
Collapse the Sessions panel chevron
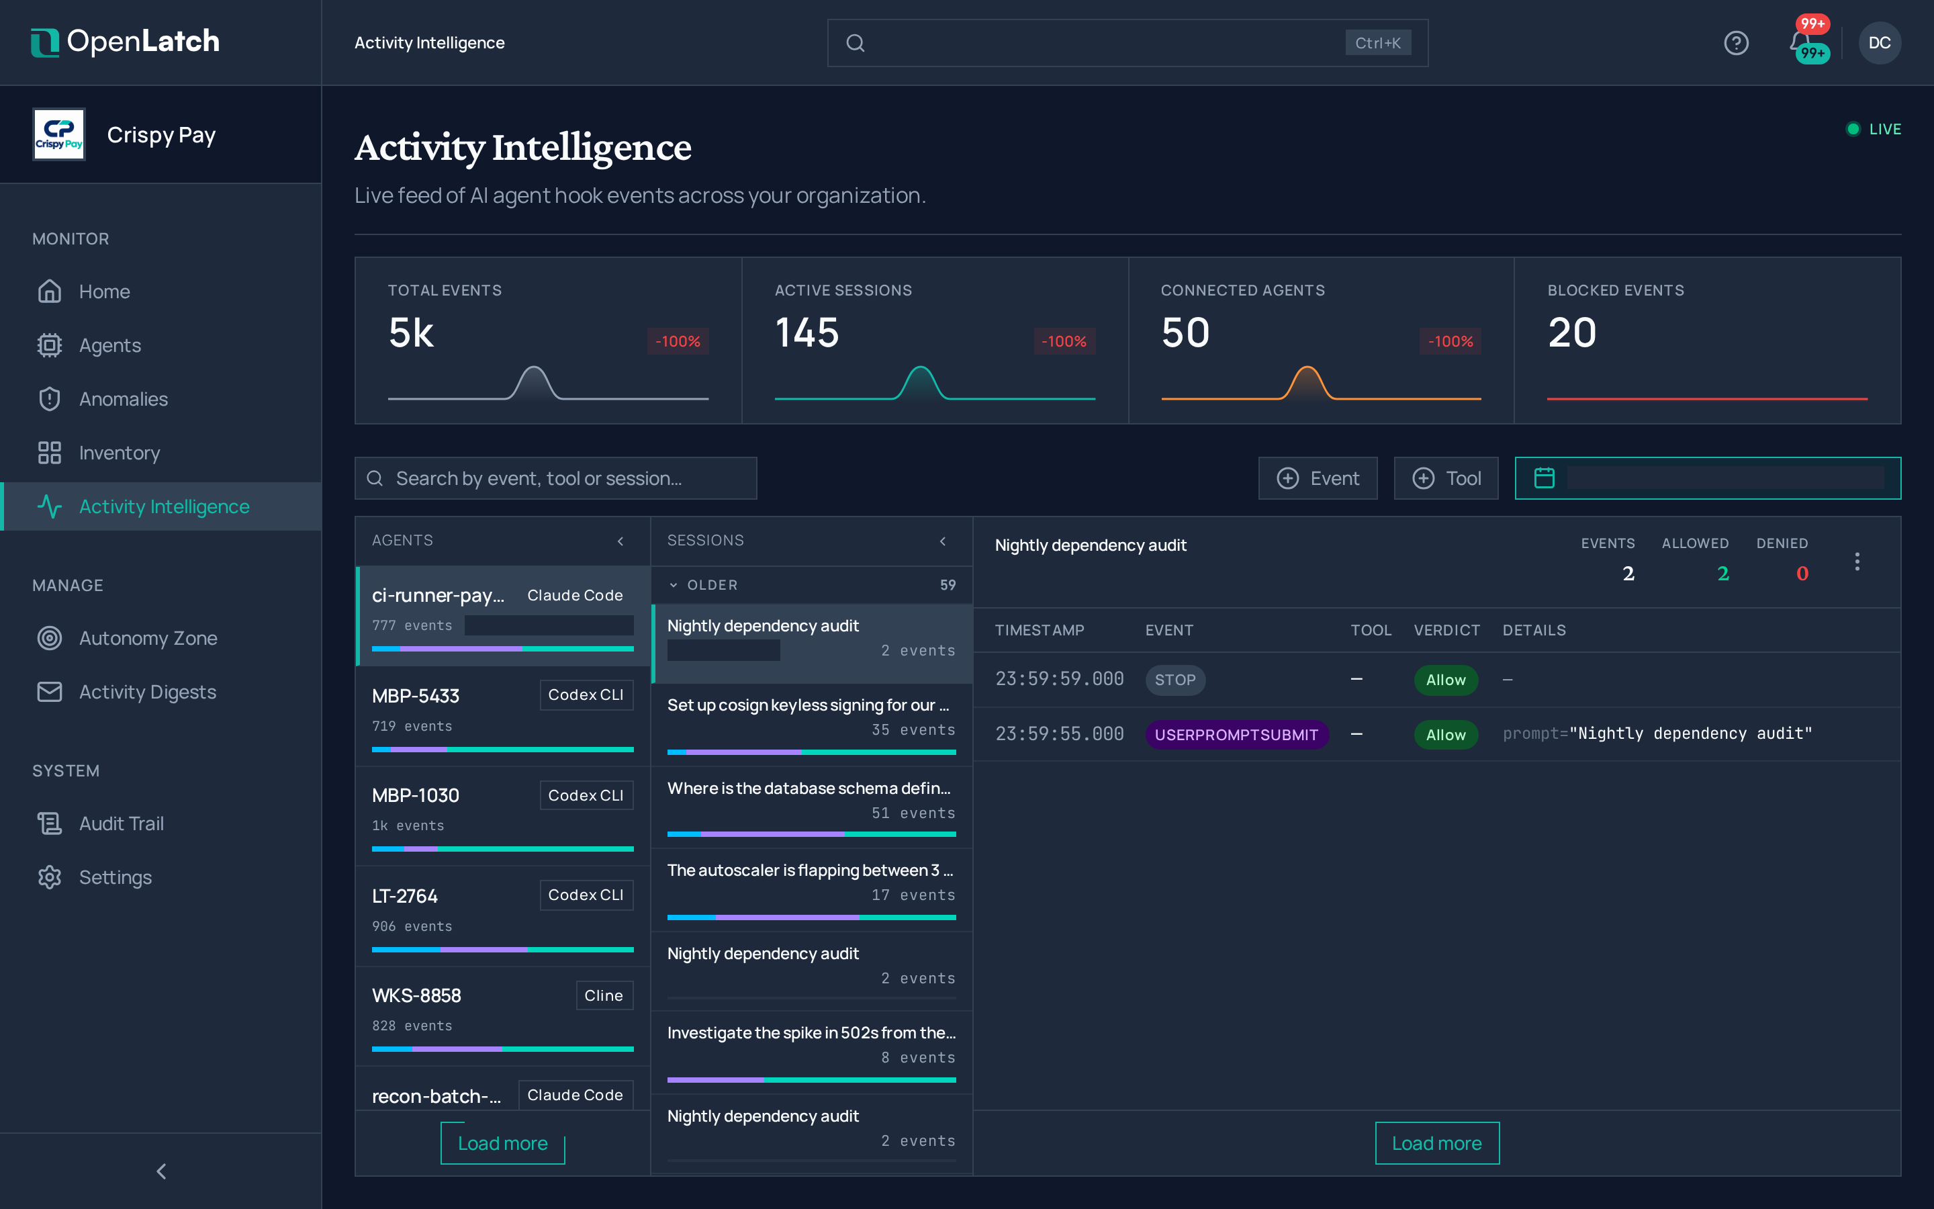(x=943, y=541)
